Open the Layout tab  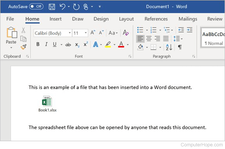(126, 19)
